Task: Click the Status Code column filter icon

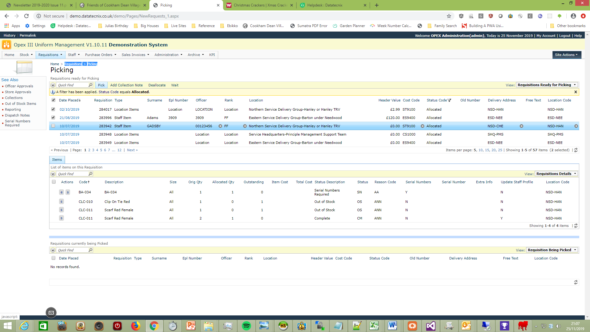Action: click(449, 100)
